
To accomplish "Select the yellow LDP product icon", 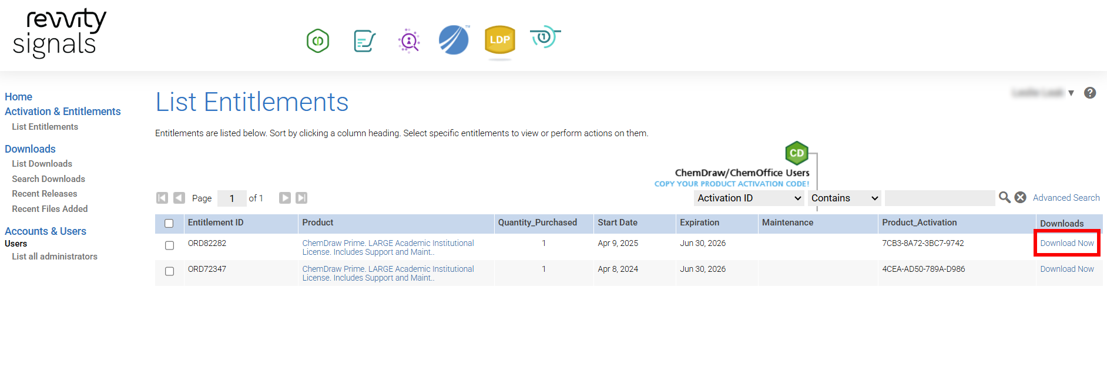I will tap(499, 40).
